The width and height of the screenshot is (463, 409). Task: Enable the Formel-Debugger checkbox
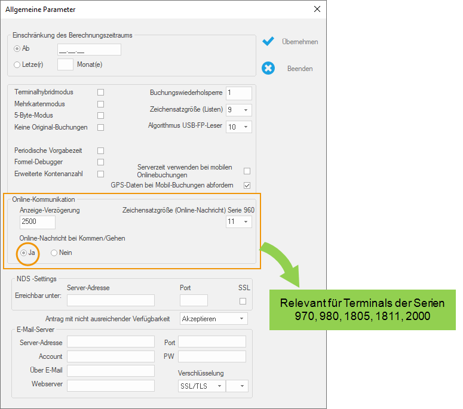100,162
